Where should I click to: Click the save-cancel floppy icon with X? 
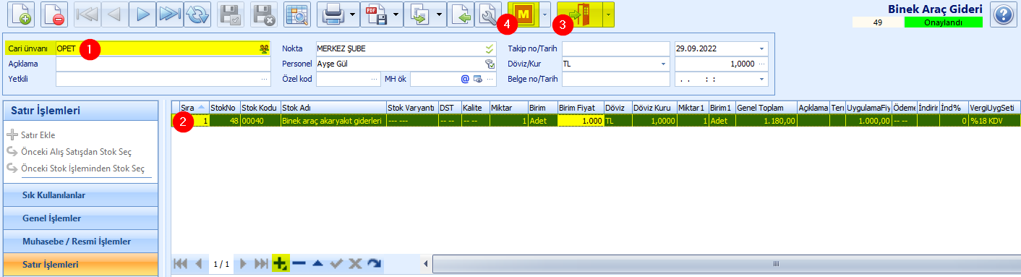pos(264,14)
